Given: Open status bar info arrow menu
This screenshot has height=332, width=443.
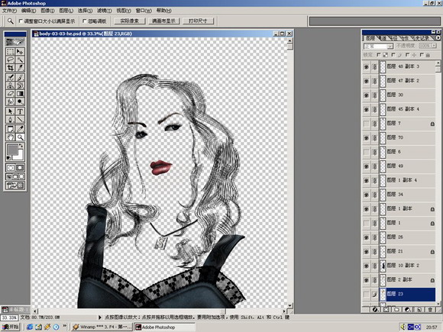Looking at the screenshot, I should click(x=100, y=317).
